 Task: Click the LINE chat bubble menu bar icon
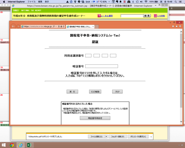[79, 2]
